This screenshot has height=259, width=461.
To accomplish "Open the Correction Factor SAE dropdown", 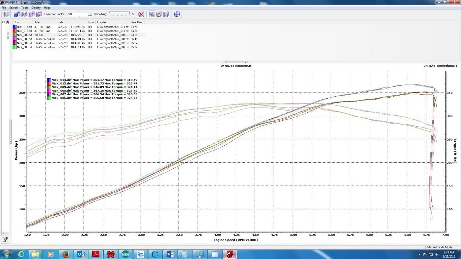I will pos(79,14).
